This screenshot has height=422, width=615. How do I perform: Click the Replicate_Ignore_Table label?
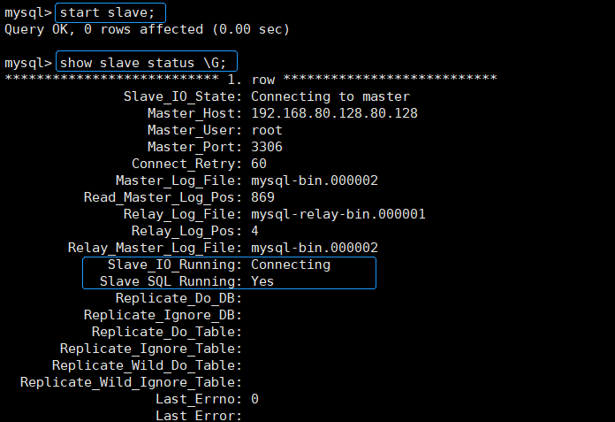pos(150,349)
